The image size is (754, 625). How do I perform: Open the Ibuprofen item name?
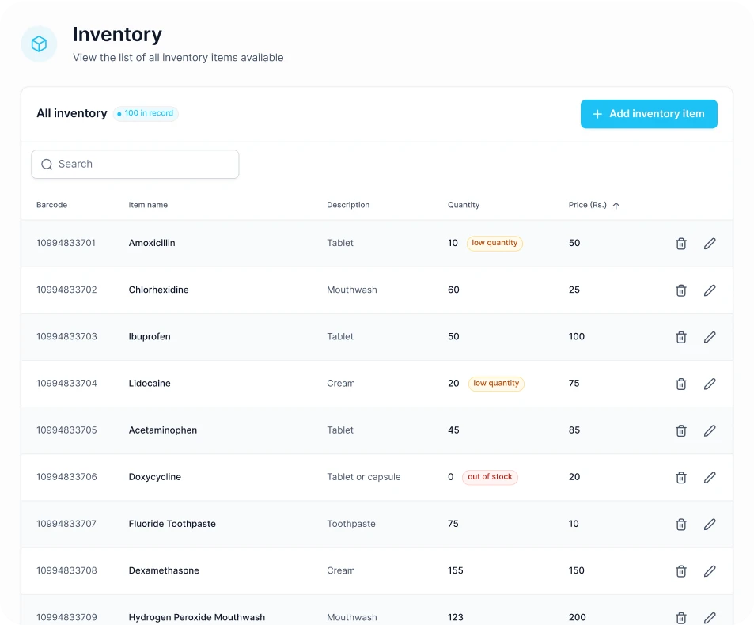click(x=150, y=336)
